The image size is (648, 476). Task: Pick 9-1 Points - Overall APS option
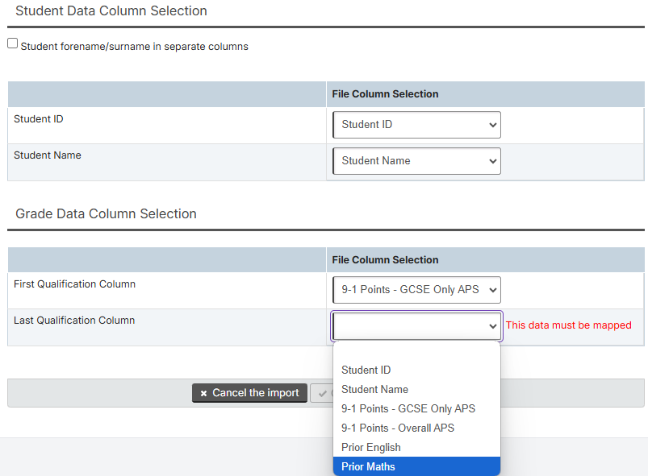(416, 428)
